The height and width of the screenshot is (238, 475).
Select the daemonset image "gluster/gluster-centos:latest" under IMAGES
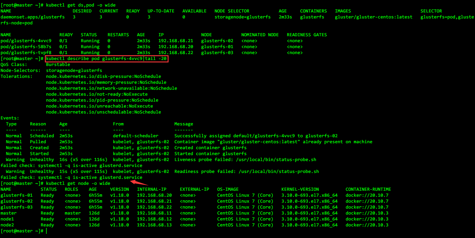click(x=374, y=17)
